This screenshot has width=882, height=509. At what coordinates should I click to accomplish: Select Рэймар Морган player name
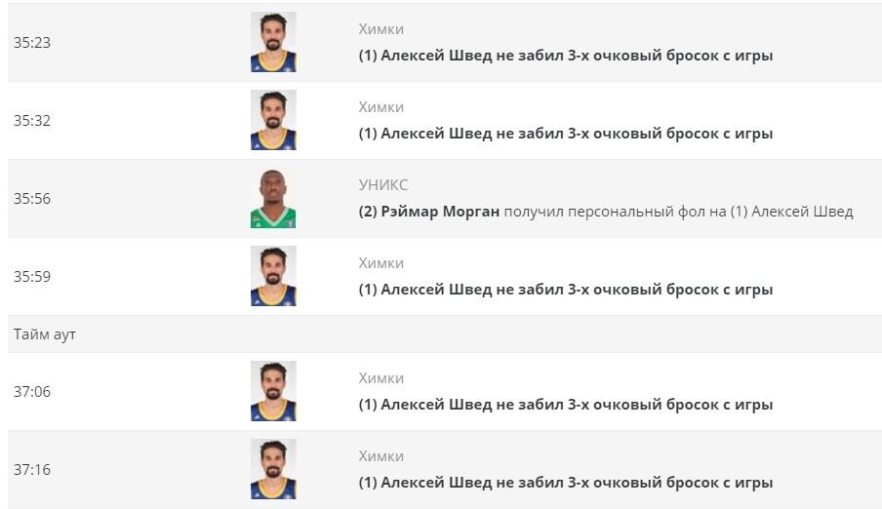pyautogui.click(x=440, y=212)
